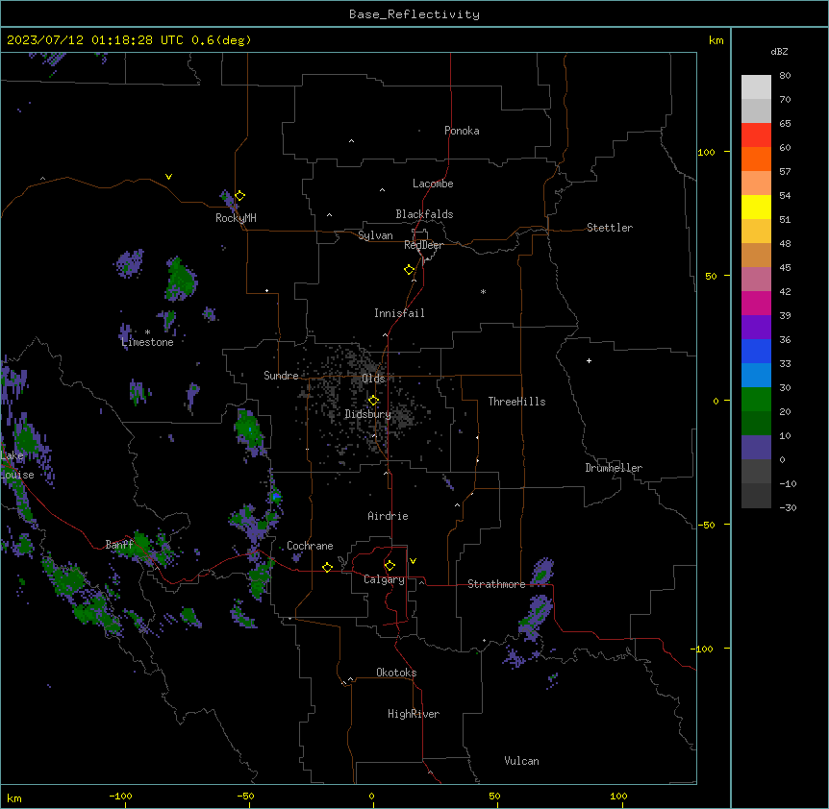Click the bright green legend swatch
Viewport: 829px width, 809px height.
pyautogui.click(x=756, y=400)
